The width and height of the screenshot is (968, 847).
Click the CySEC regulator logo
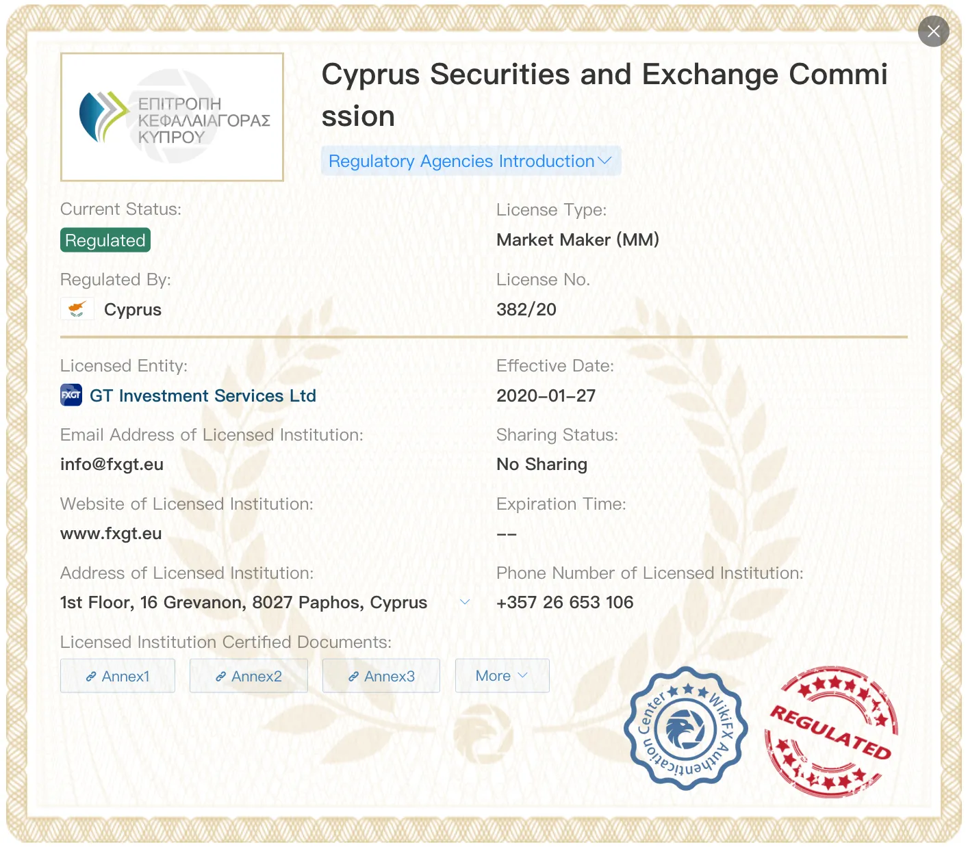pos(173,117)
